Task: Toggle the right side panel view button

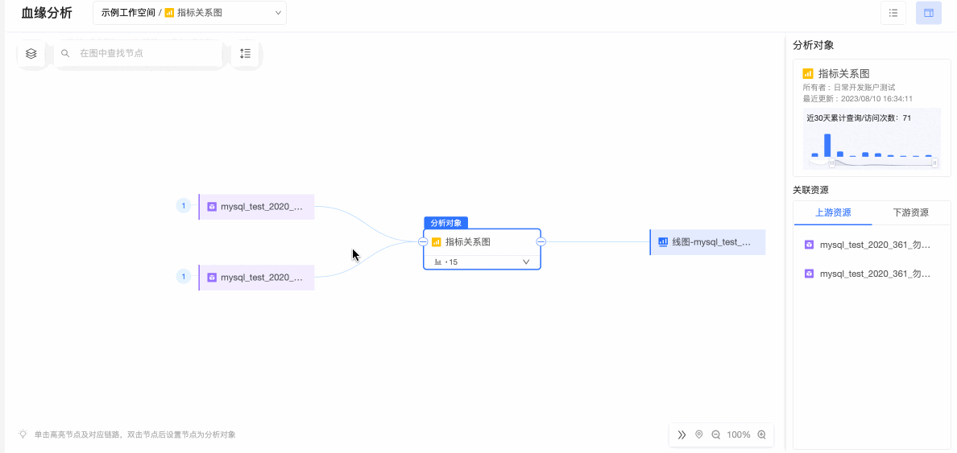Action: [929, 13]
